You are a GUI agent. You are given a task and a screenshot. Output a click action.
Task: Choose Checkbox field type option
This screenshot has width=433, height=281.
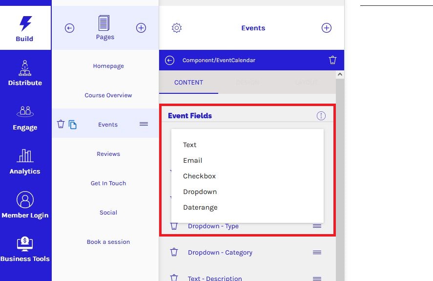tap(199, 176)
